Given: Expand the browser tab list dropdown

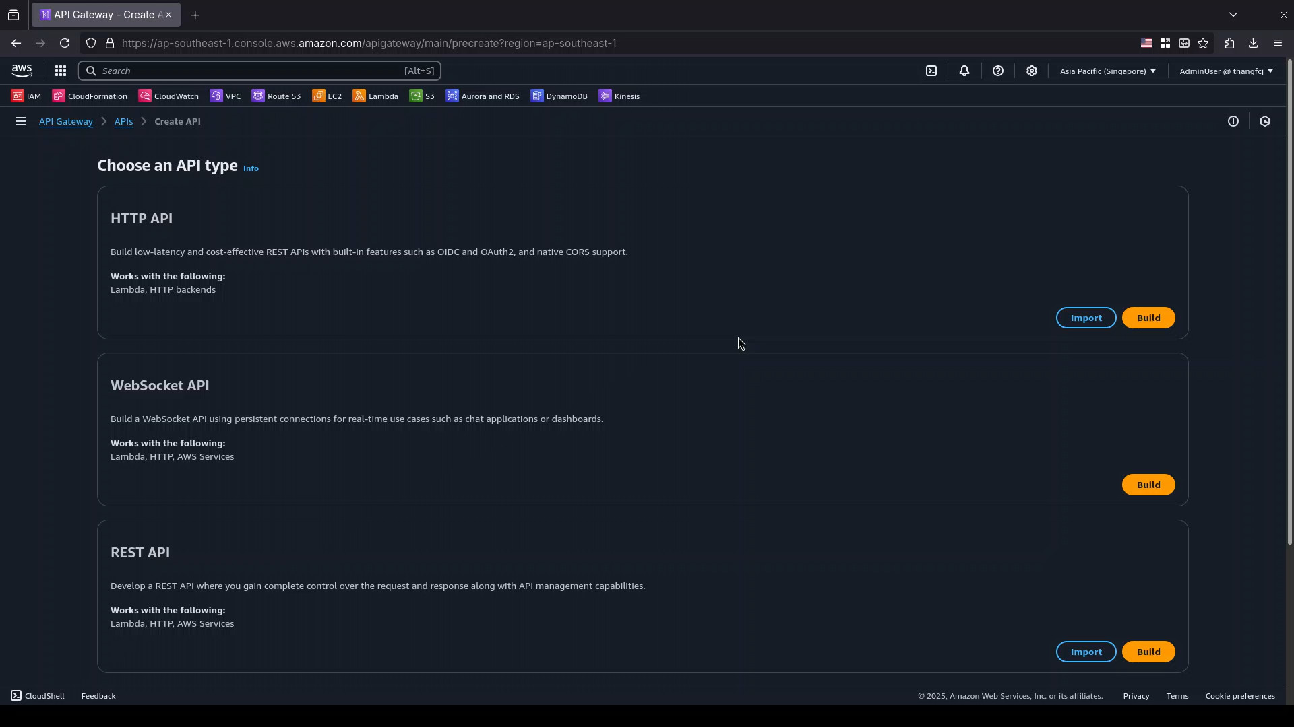Looking at the screenshot, I should tap(1233, 15).
